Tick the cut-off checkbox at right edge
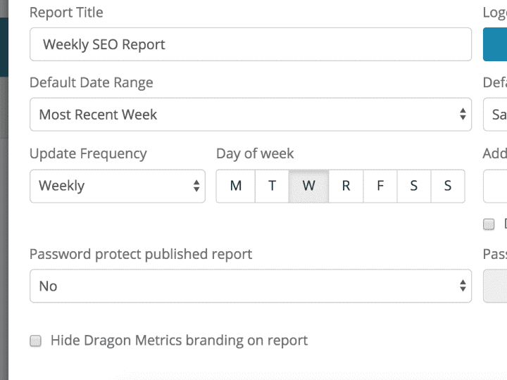Image resolution: width=507 pixels, height=380 pixels. pos(489,224)
